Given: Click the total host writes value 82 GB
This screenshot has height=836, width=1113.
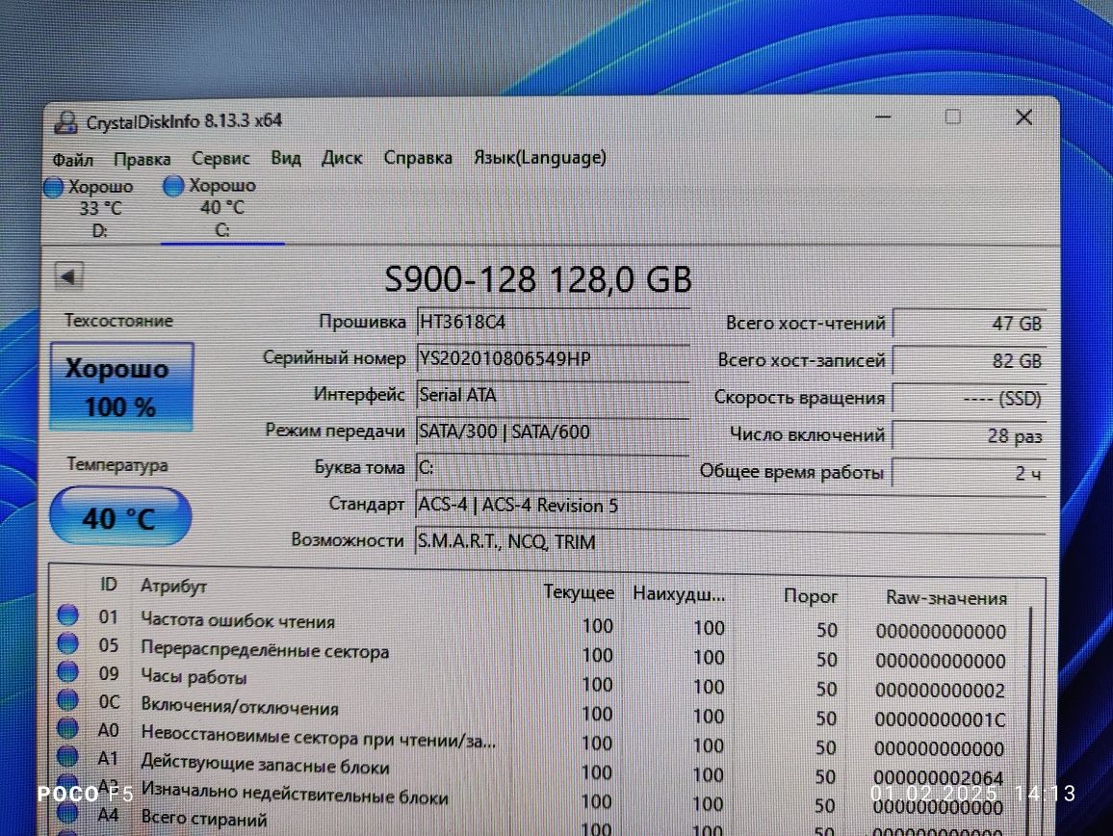Looking at the screenshot, I should [969, 361].
